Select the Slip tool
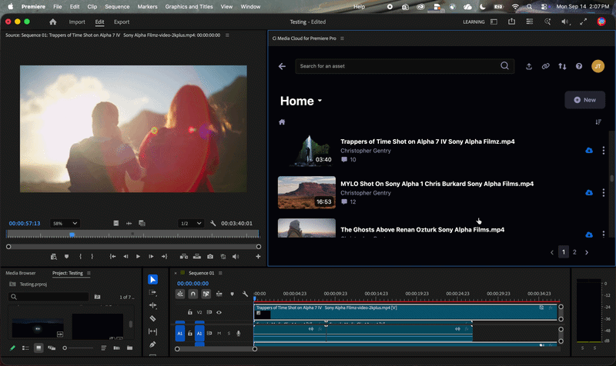This screenshot has height=366, width=616. [152, 331]
